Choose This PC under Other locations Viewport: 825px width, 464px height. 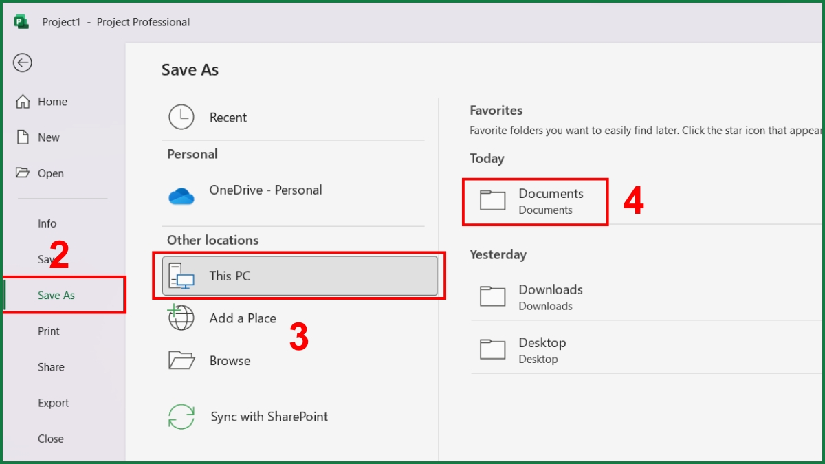coord(231,275)
